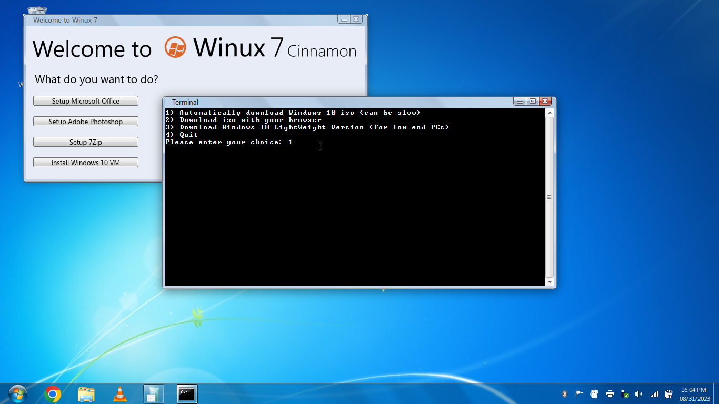This screenshot has width=719, height=404.
Task: Launch VLC media player from taskbar
Action: tap(120, 394)
